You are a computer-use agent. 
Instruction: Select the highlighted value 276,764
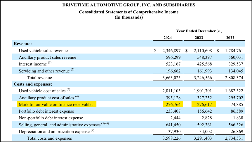tap(173, 104)
